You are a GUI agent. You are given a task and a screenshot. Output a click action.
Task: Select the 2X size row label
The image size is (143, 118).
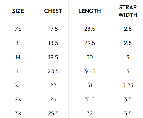point(18,99)
